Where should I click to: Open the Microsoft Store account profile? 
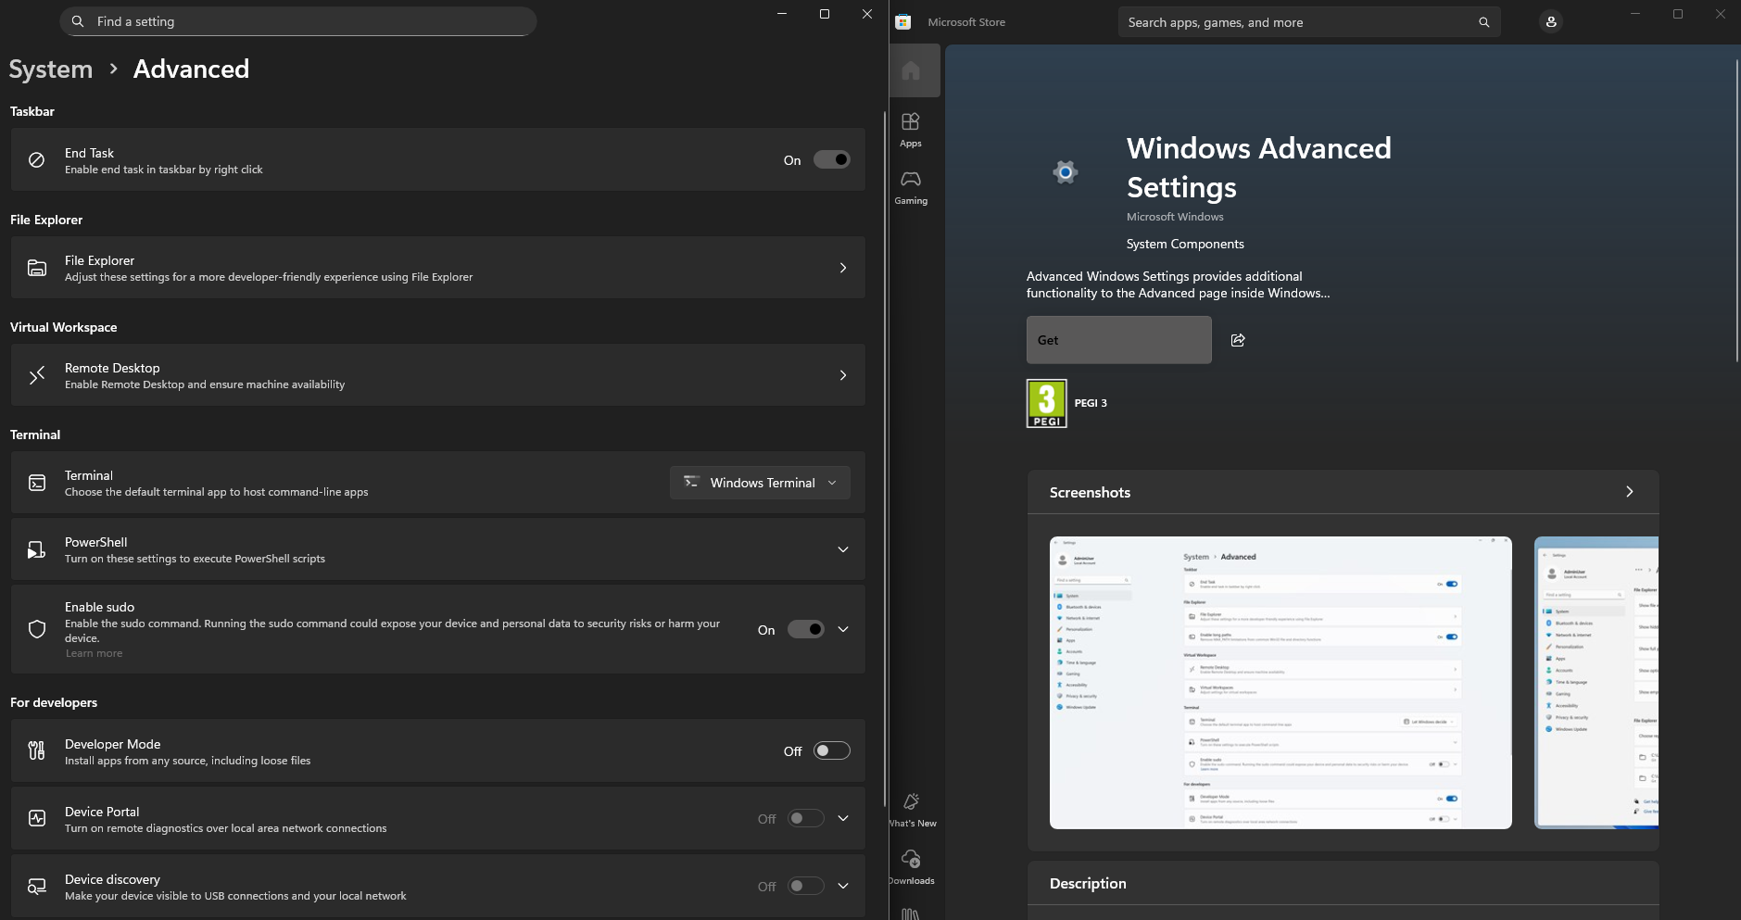tap(1551, 21)
